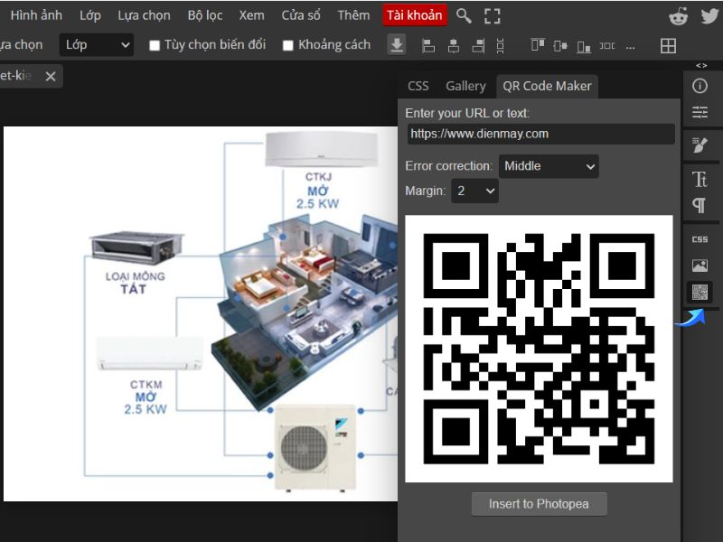Select the QR Code Maker tab
723x542 pixels.
tap(547, 86)
